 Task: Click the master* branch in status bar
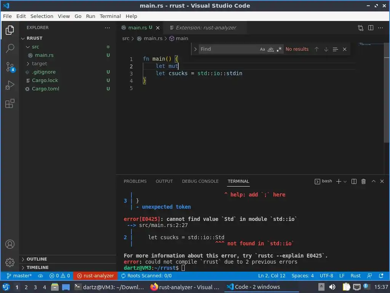point(19,276)
